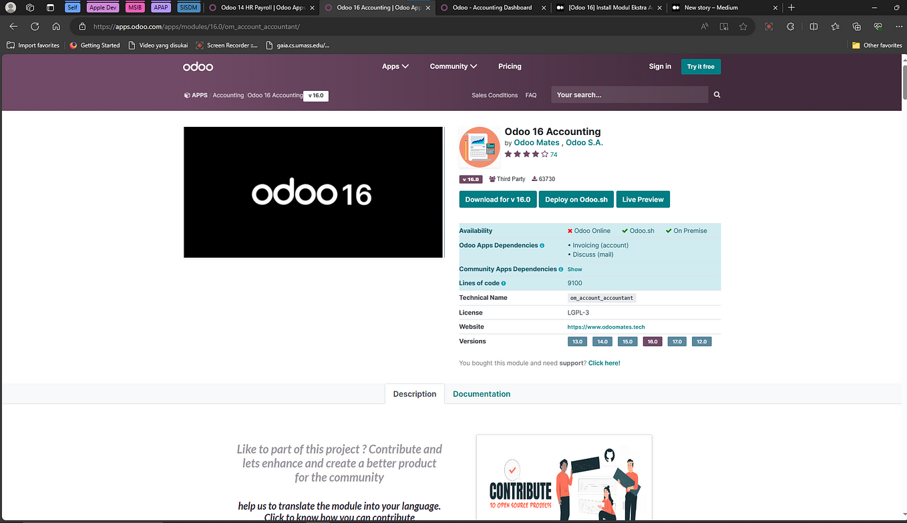Expand the MSIB tab group
This screenshot has width=907, height=523.
[135, 7]
